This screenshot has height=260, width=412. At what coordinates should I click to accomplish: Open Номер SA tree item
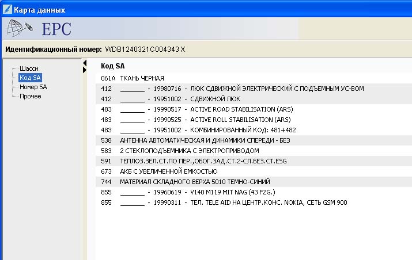pos(33,87)
